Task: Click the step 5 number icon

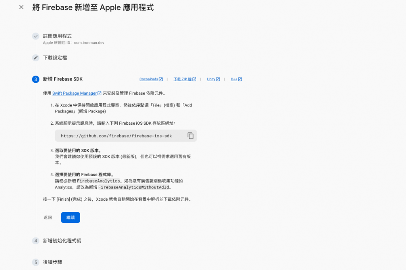Action: 36,262
